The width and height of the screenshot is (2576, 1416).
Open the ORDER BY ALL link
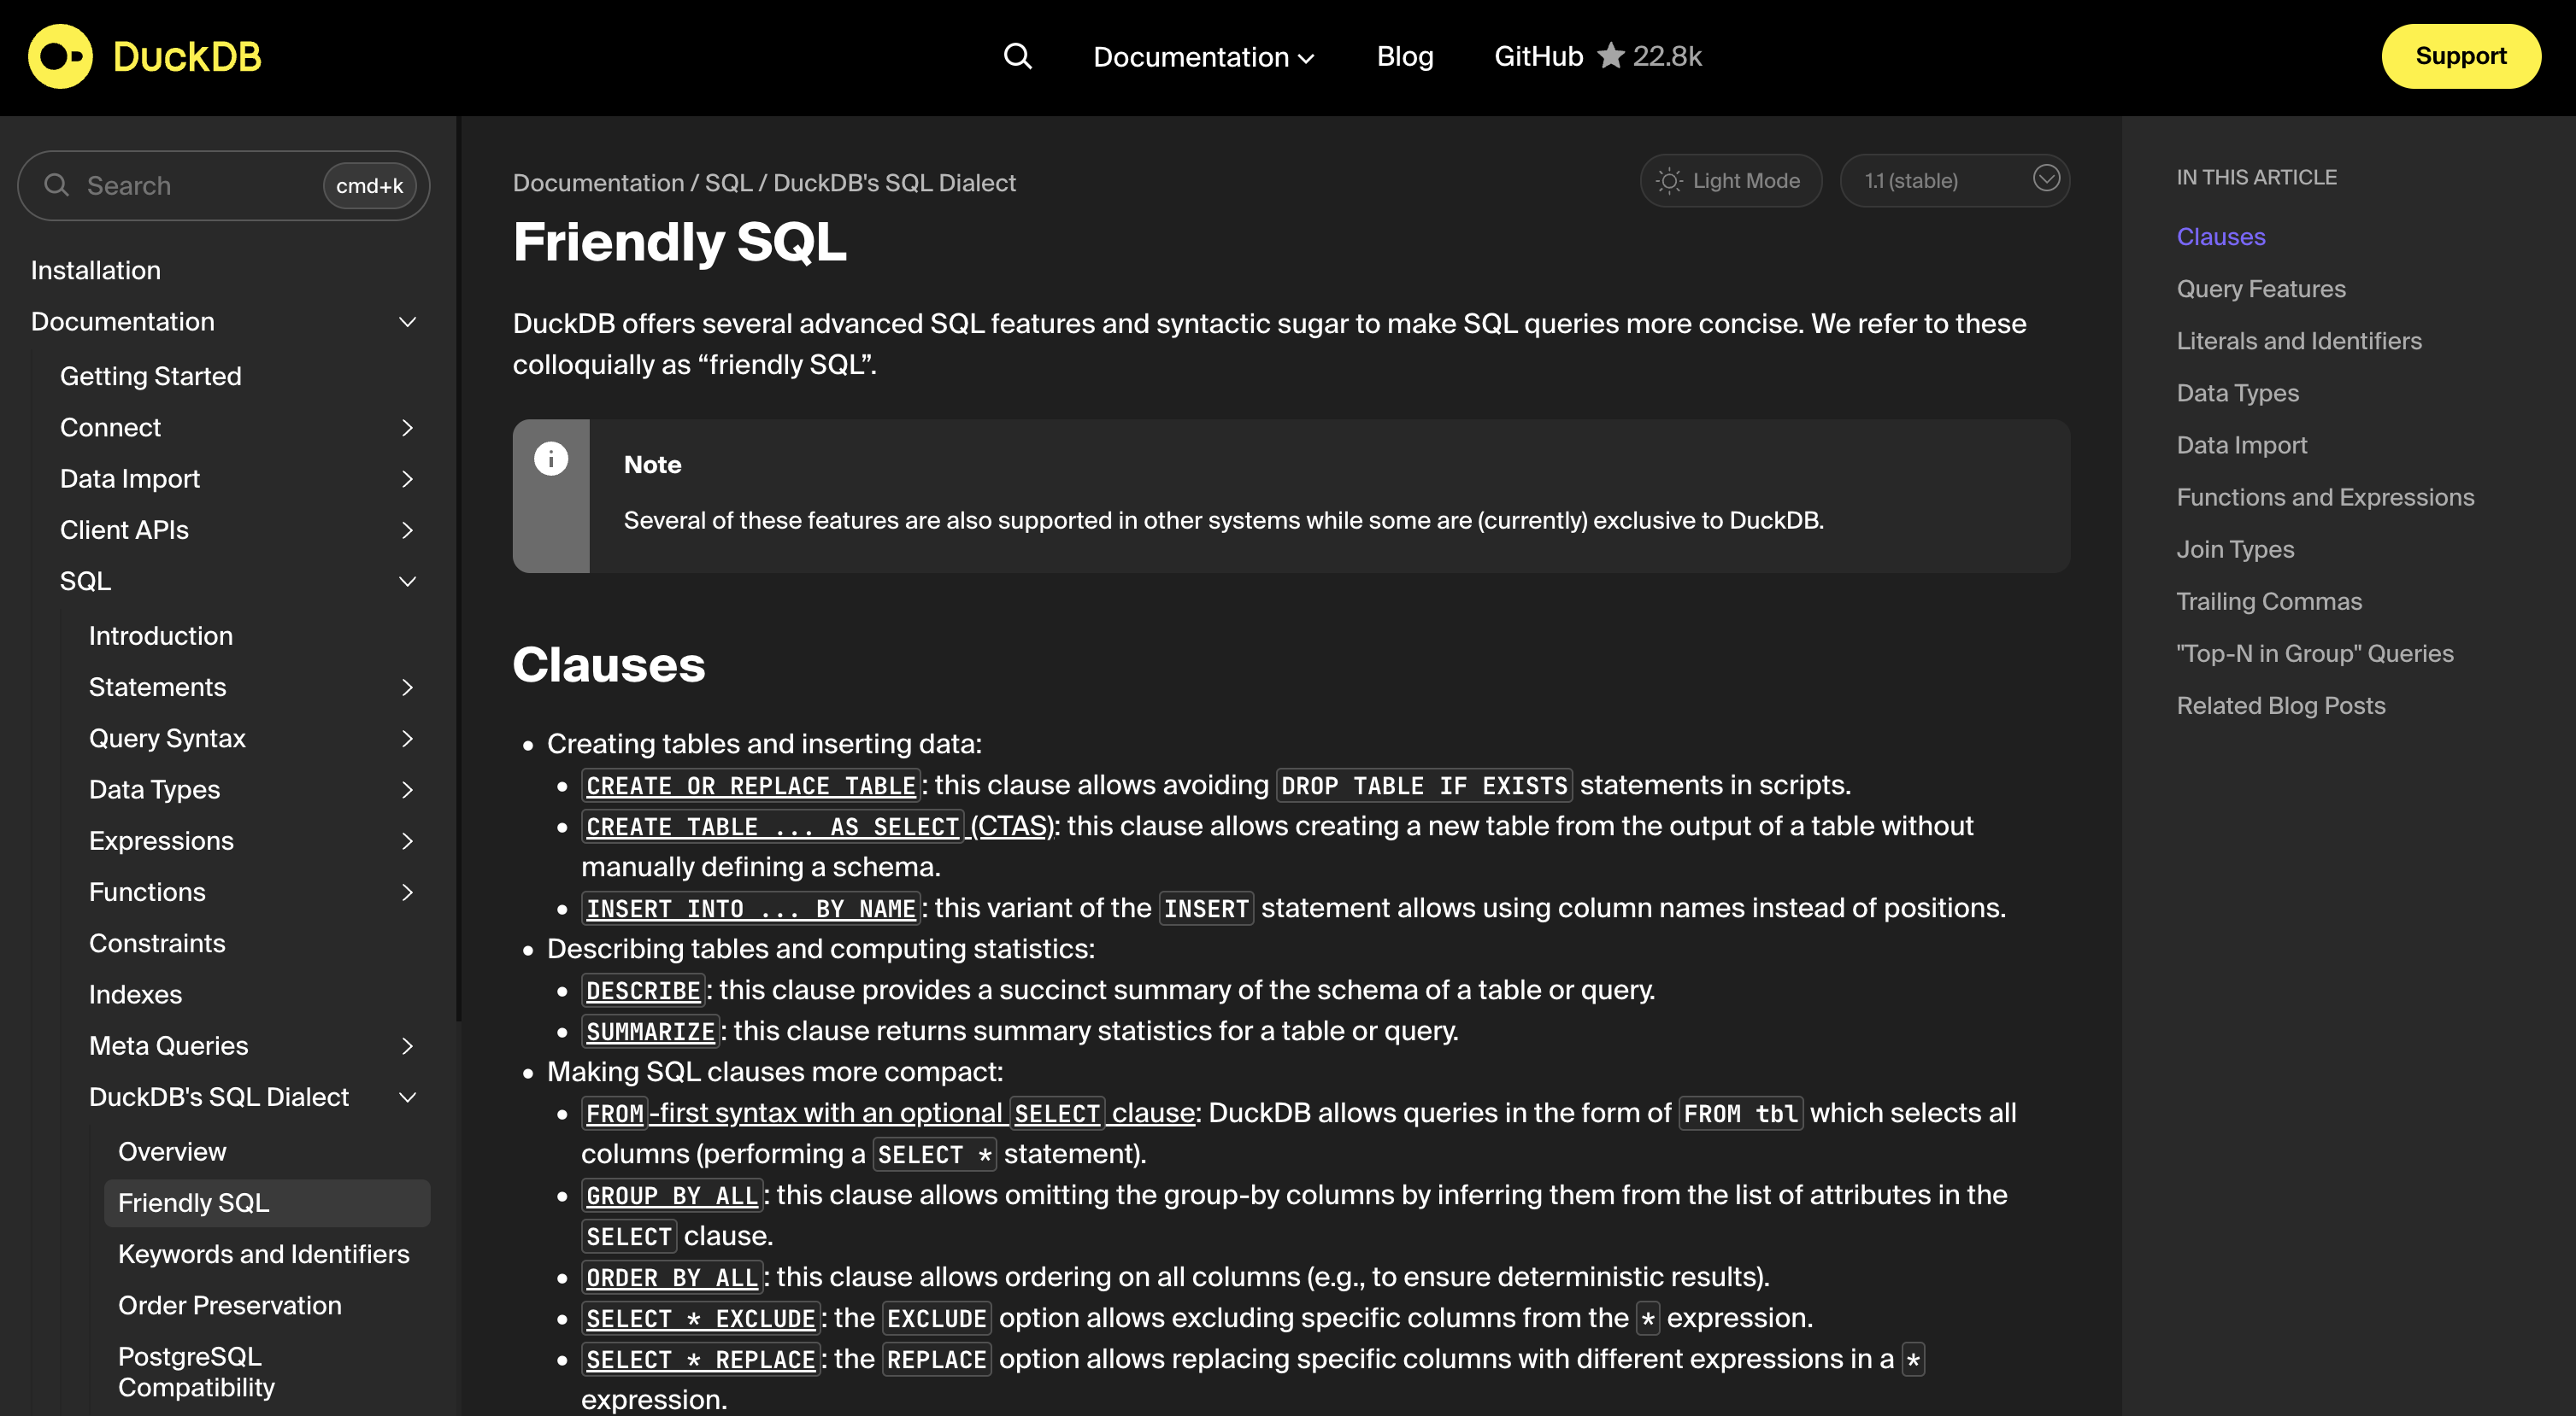click(x=672, y=1277)
